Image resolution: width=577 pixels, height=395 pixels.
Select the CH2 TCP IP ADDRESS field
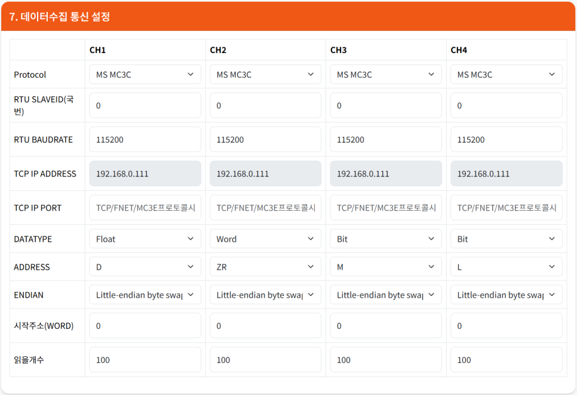pos(265,174)
